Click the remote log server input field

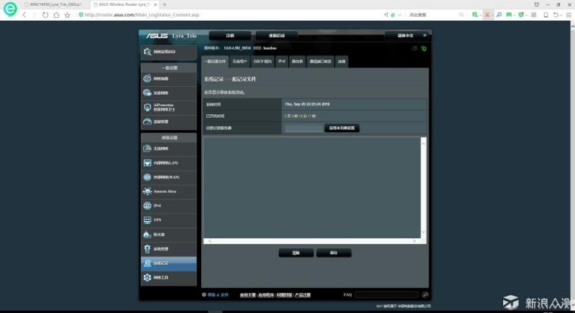coord(303,128)
